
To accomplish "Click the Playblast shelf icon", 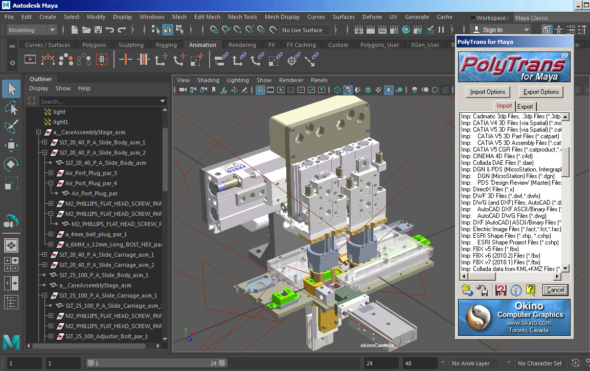I will [x=30, y=60].
